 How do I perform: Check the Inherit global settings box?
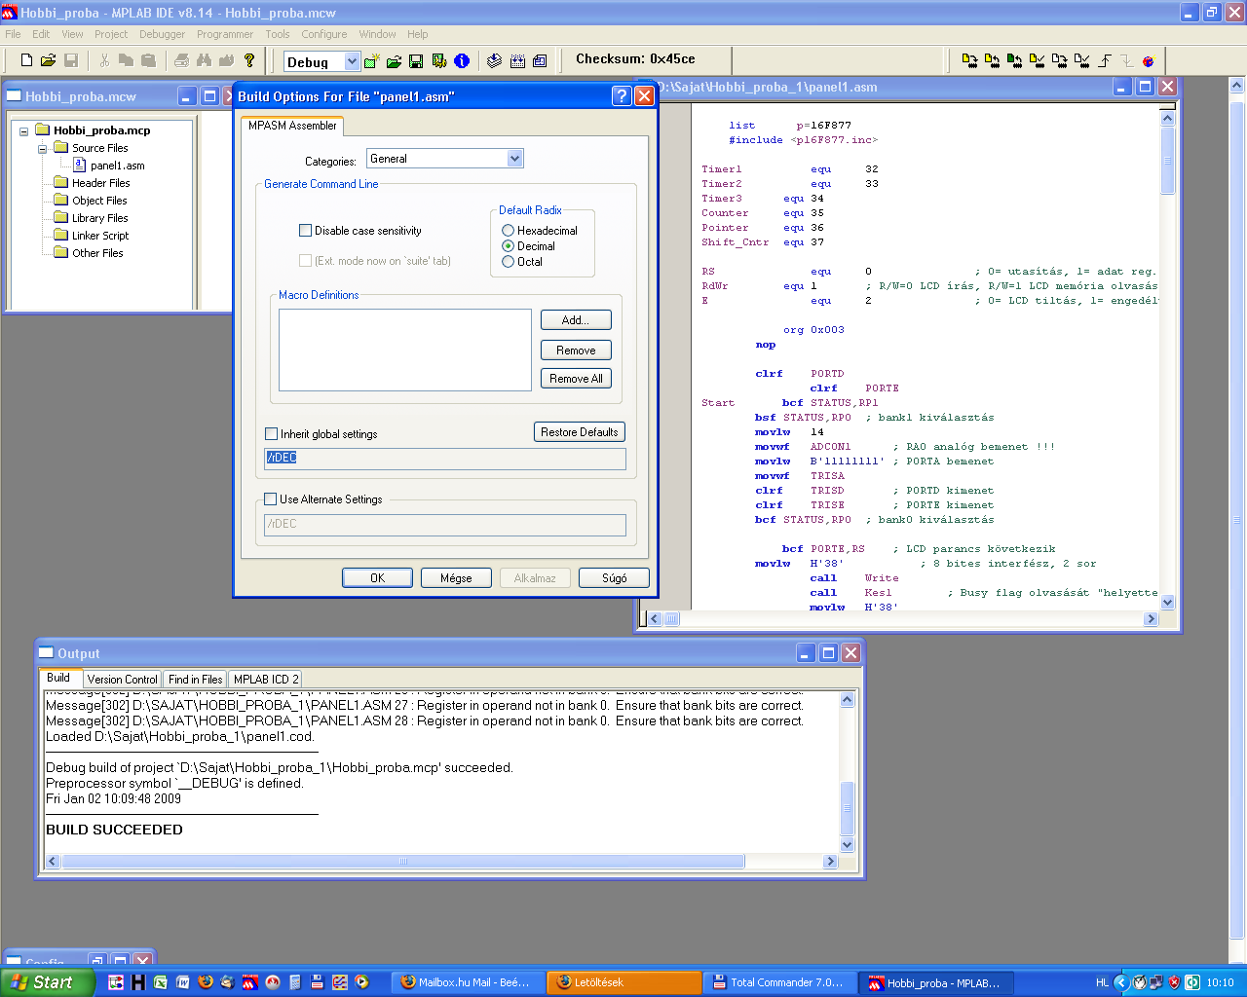(272, 434)
